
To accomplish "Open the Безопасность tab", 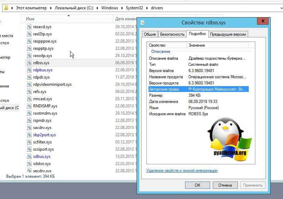I will (172, 34).
